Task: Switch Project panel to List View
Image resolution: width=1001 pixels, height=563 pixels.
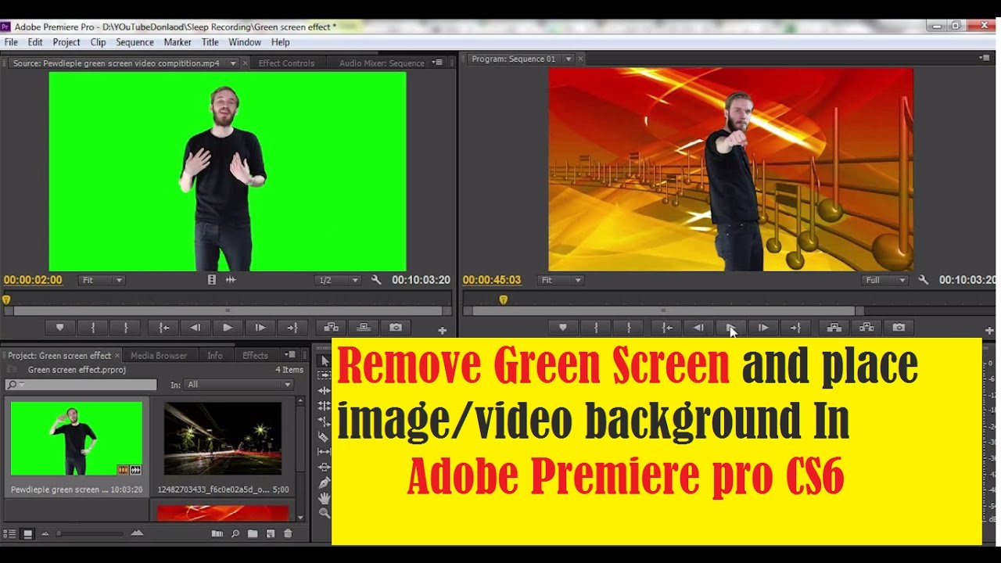Action: pos(10,534)
